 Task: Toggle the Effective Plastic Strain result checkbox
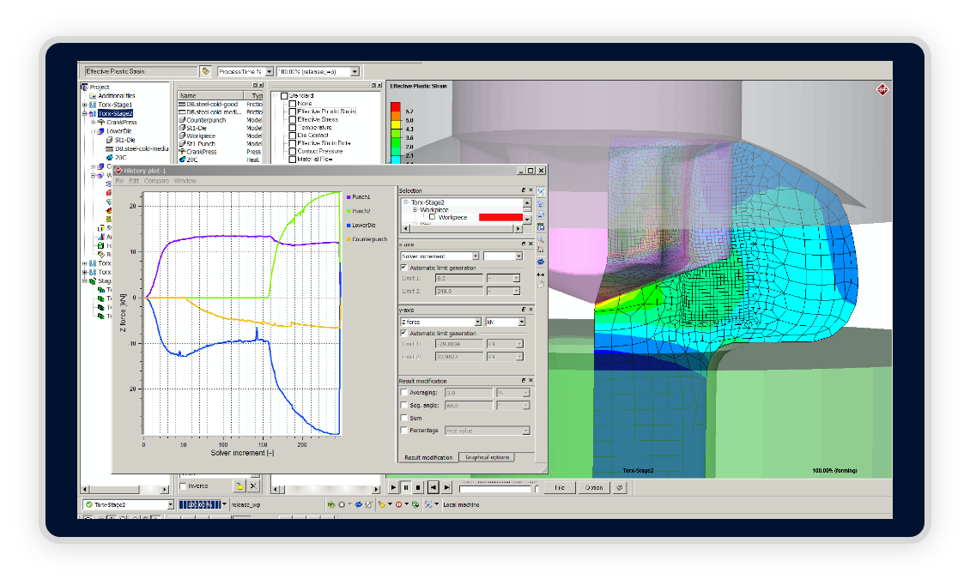(294, 112)
